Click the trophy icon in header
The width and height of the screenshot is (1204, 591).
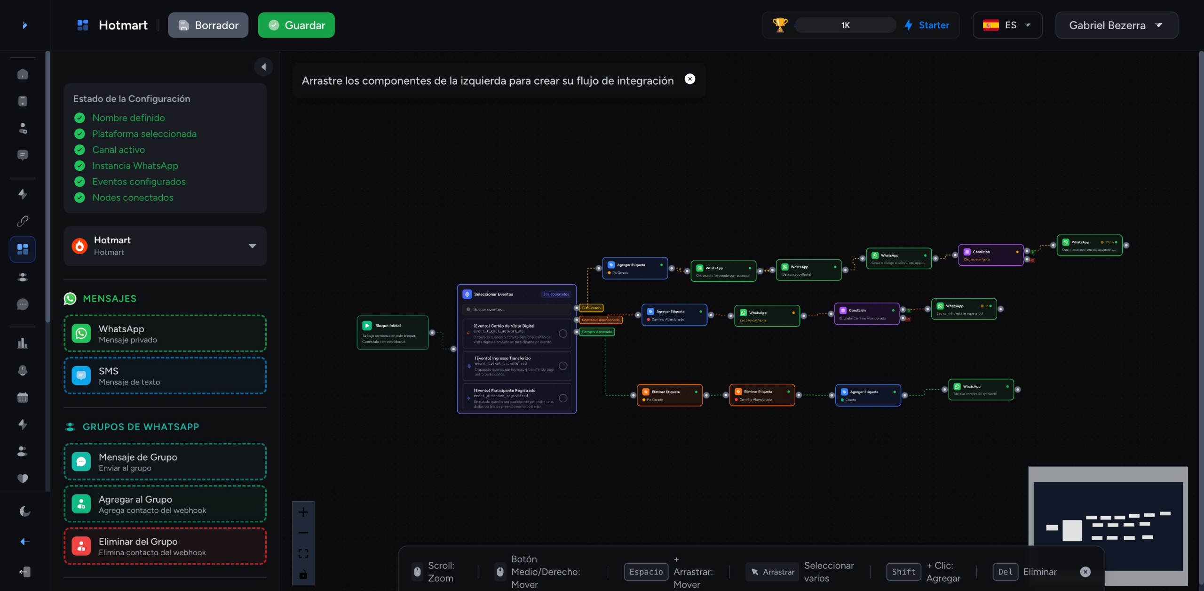pos(780,25)
